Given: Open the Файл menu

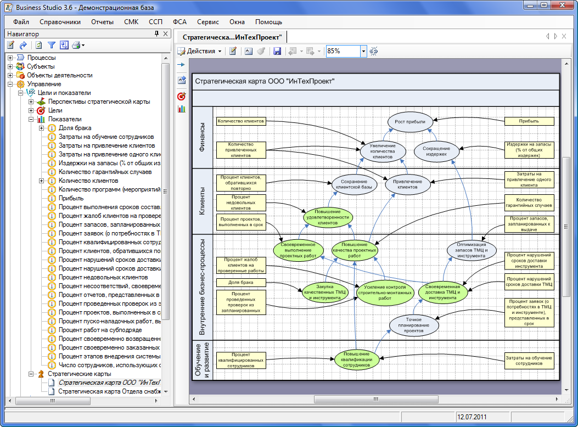Looking at the screenshot, I should click(x=21, y=22).
